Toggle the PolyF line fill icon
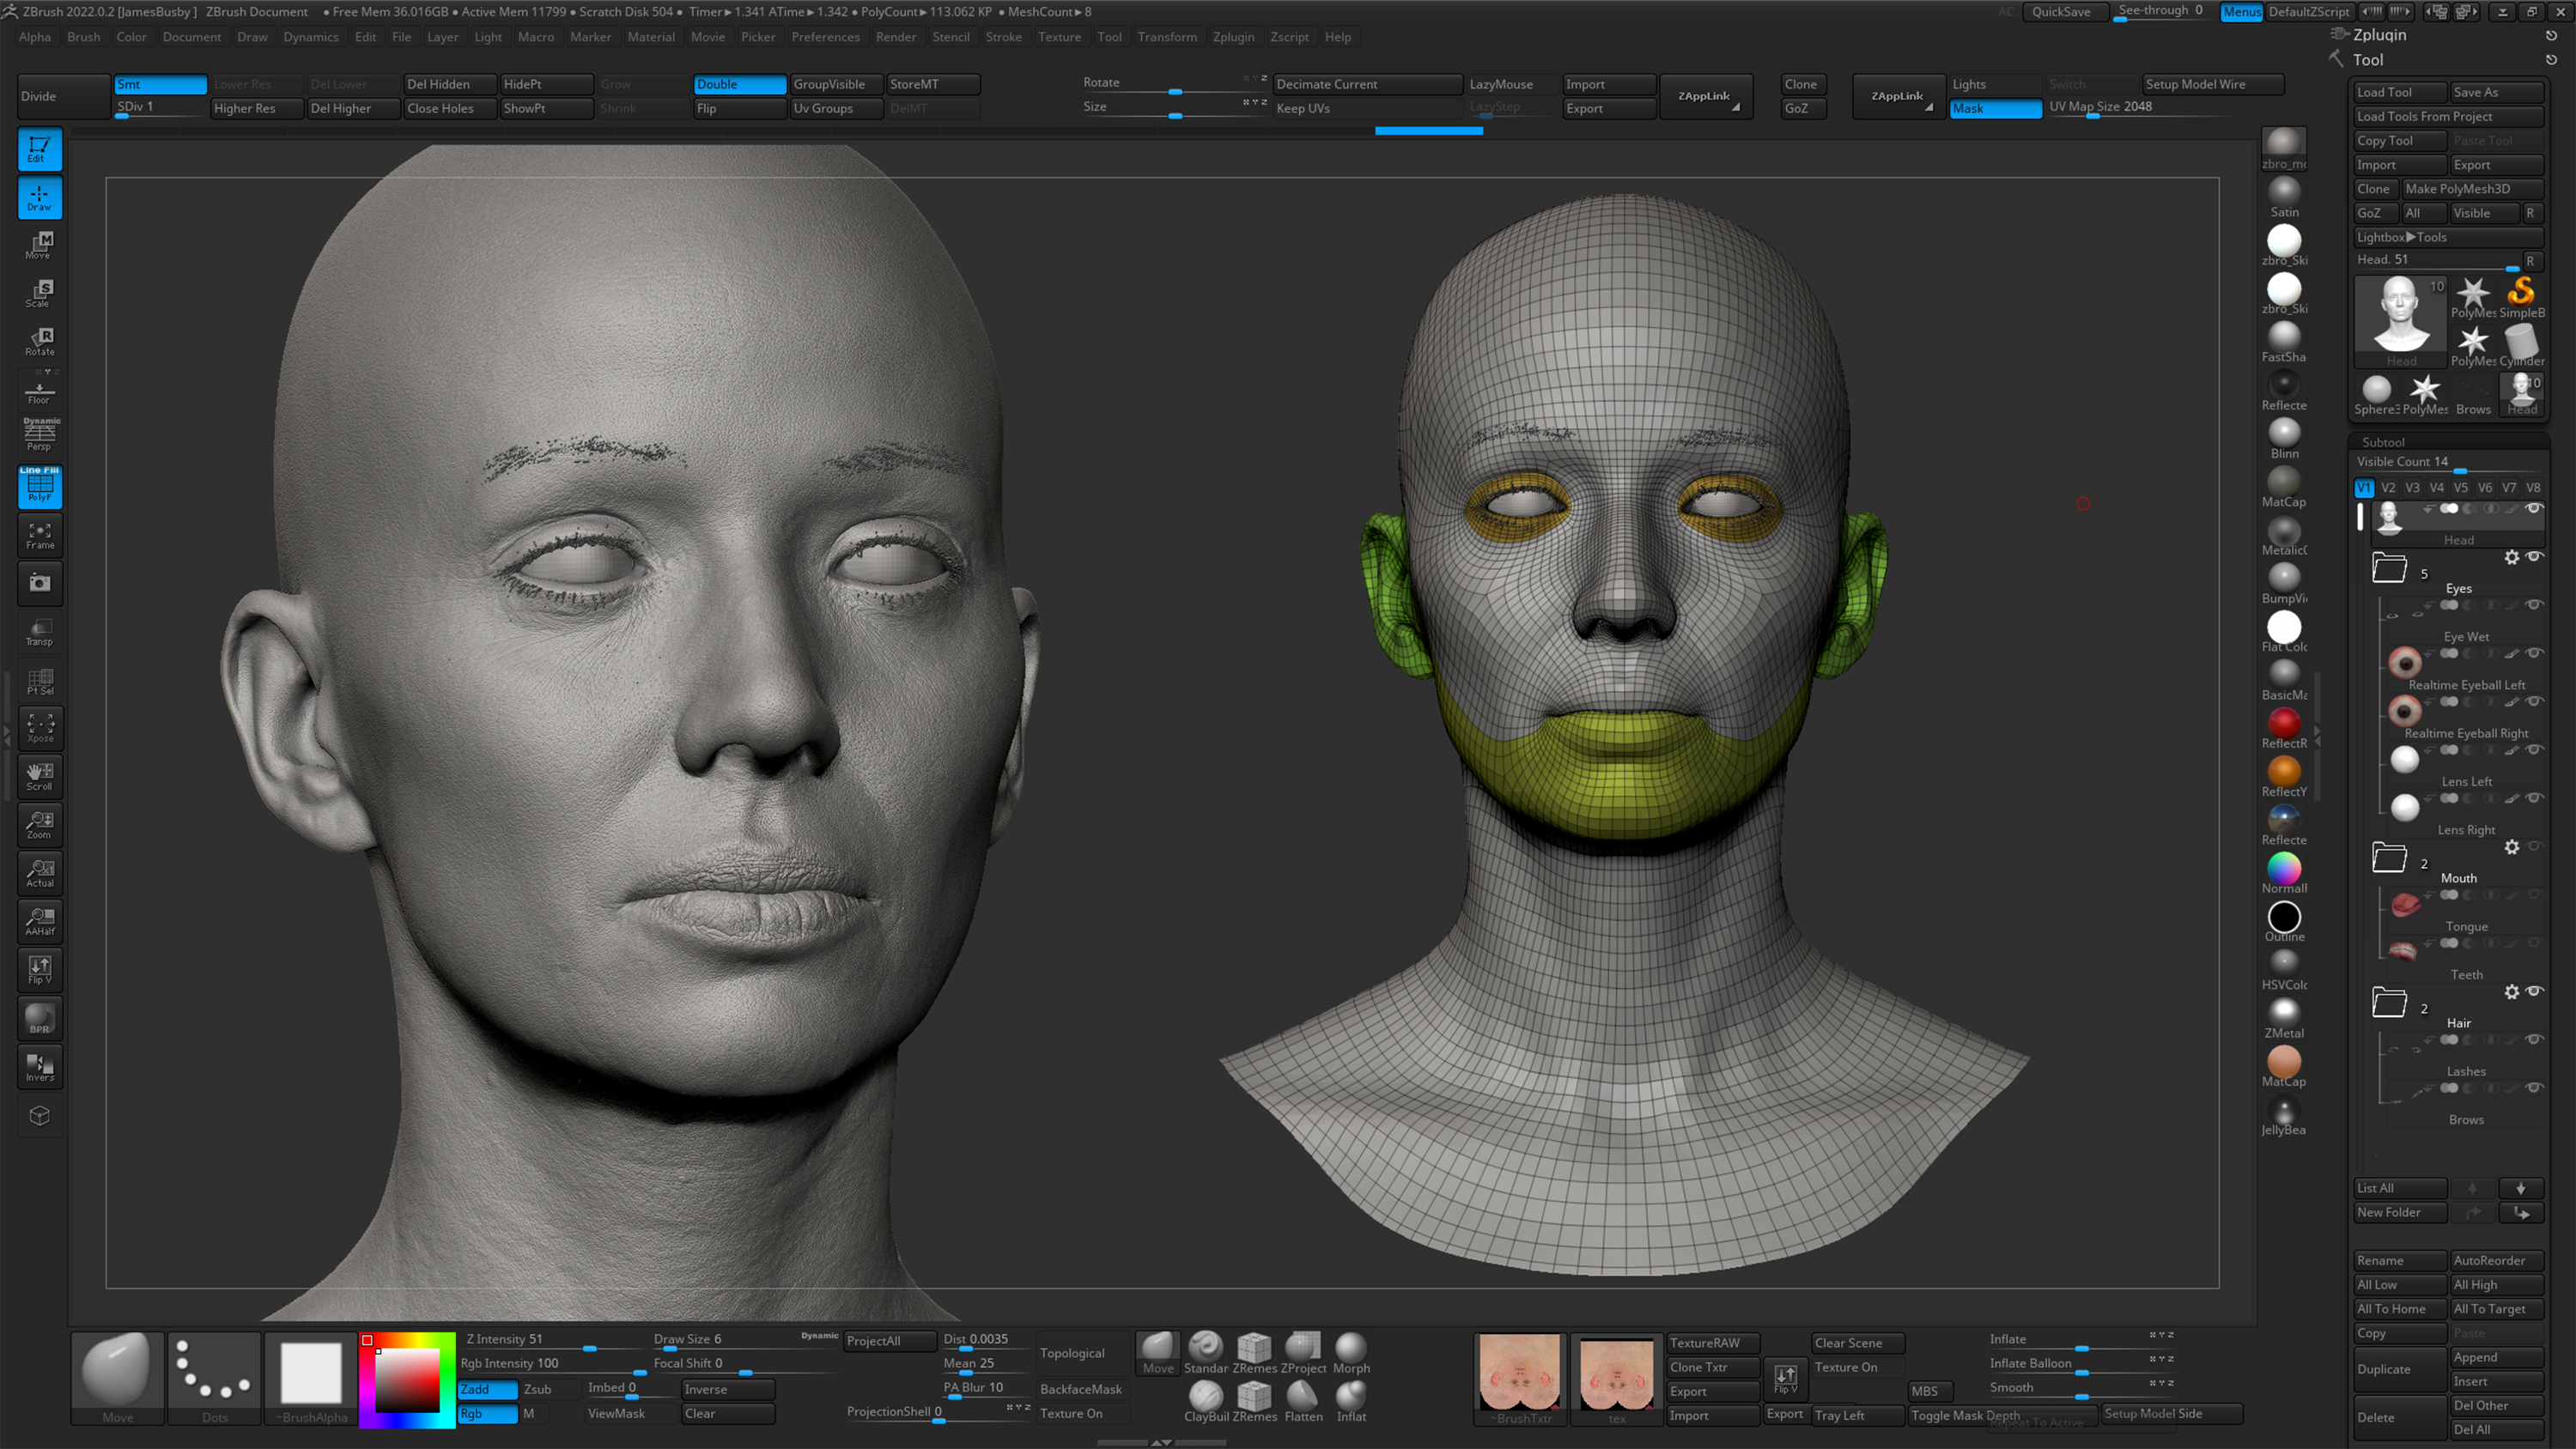This screenshot has width=2576, height=1449. pos(40,487)
